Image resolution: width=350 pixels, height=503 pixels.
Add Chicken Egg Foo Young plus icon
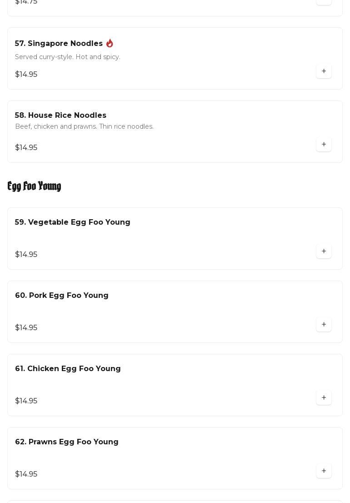tap(324, 398)
